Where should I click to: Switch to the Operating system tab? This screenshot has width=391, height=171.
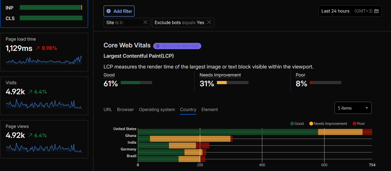(157, 110)
